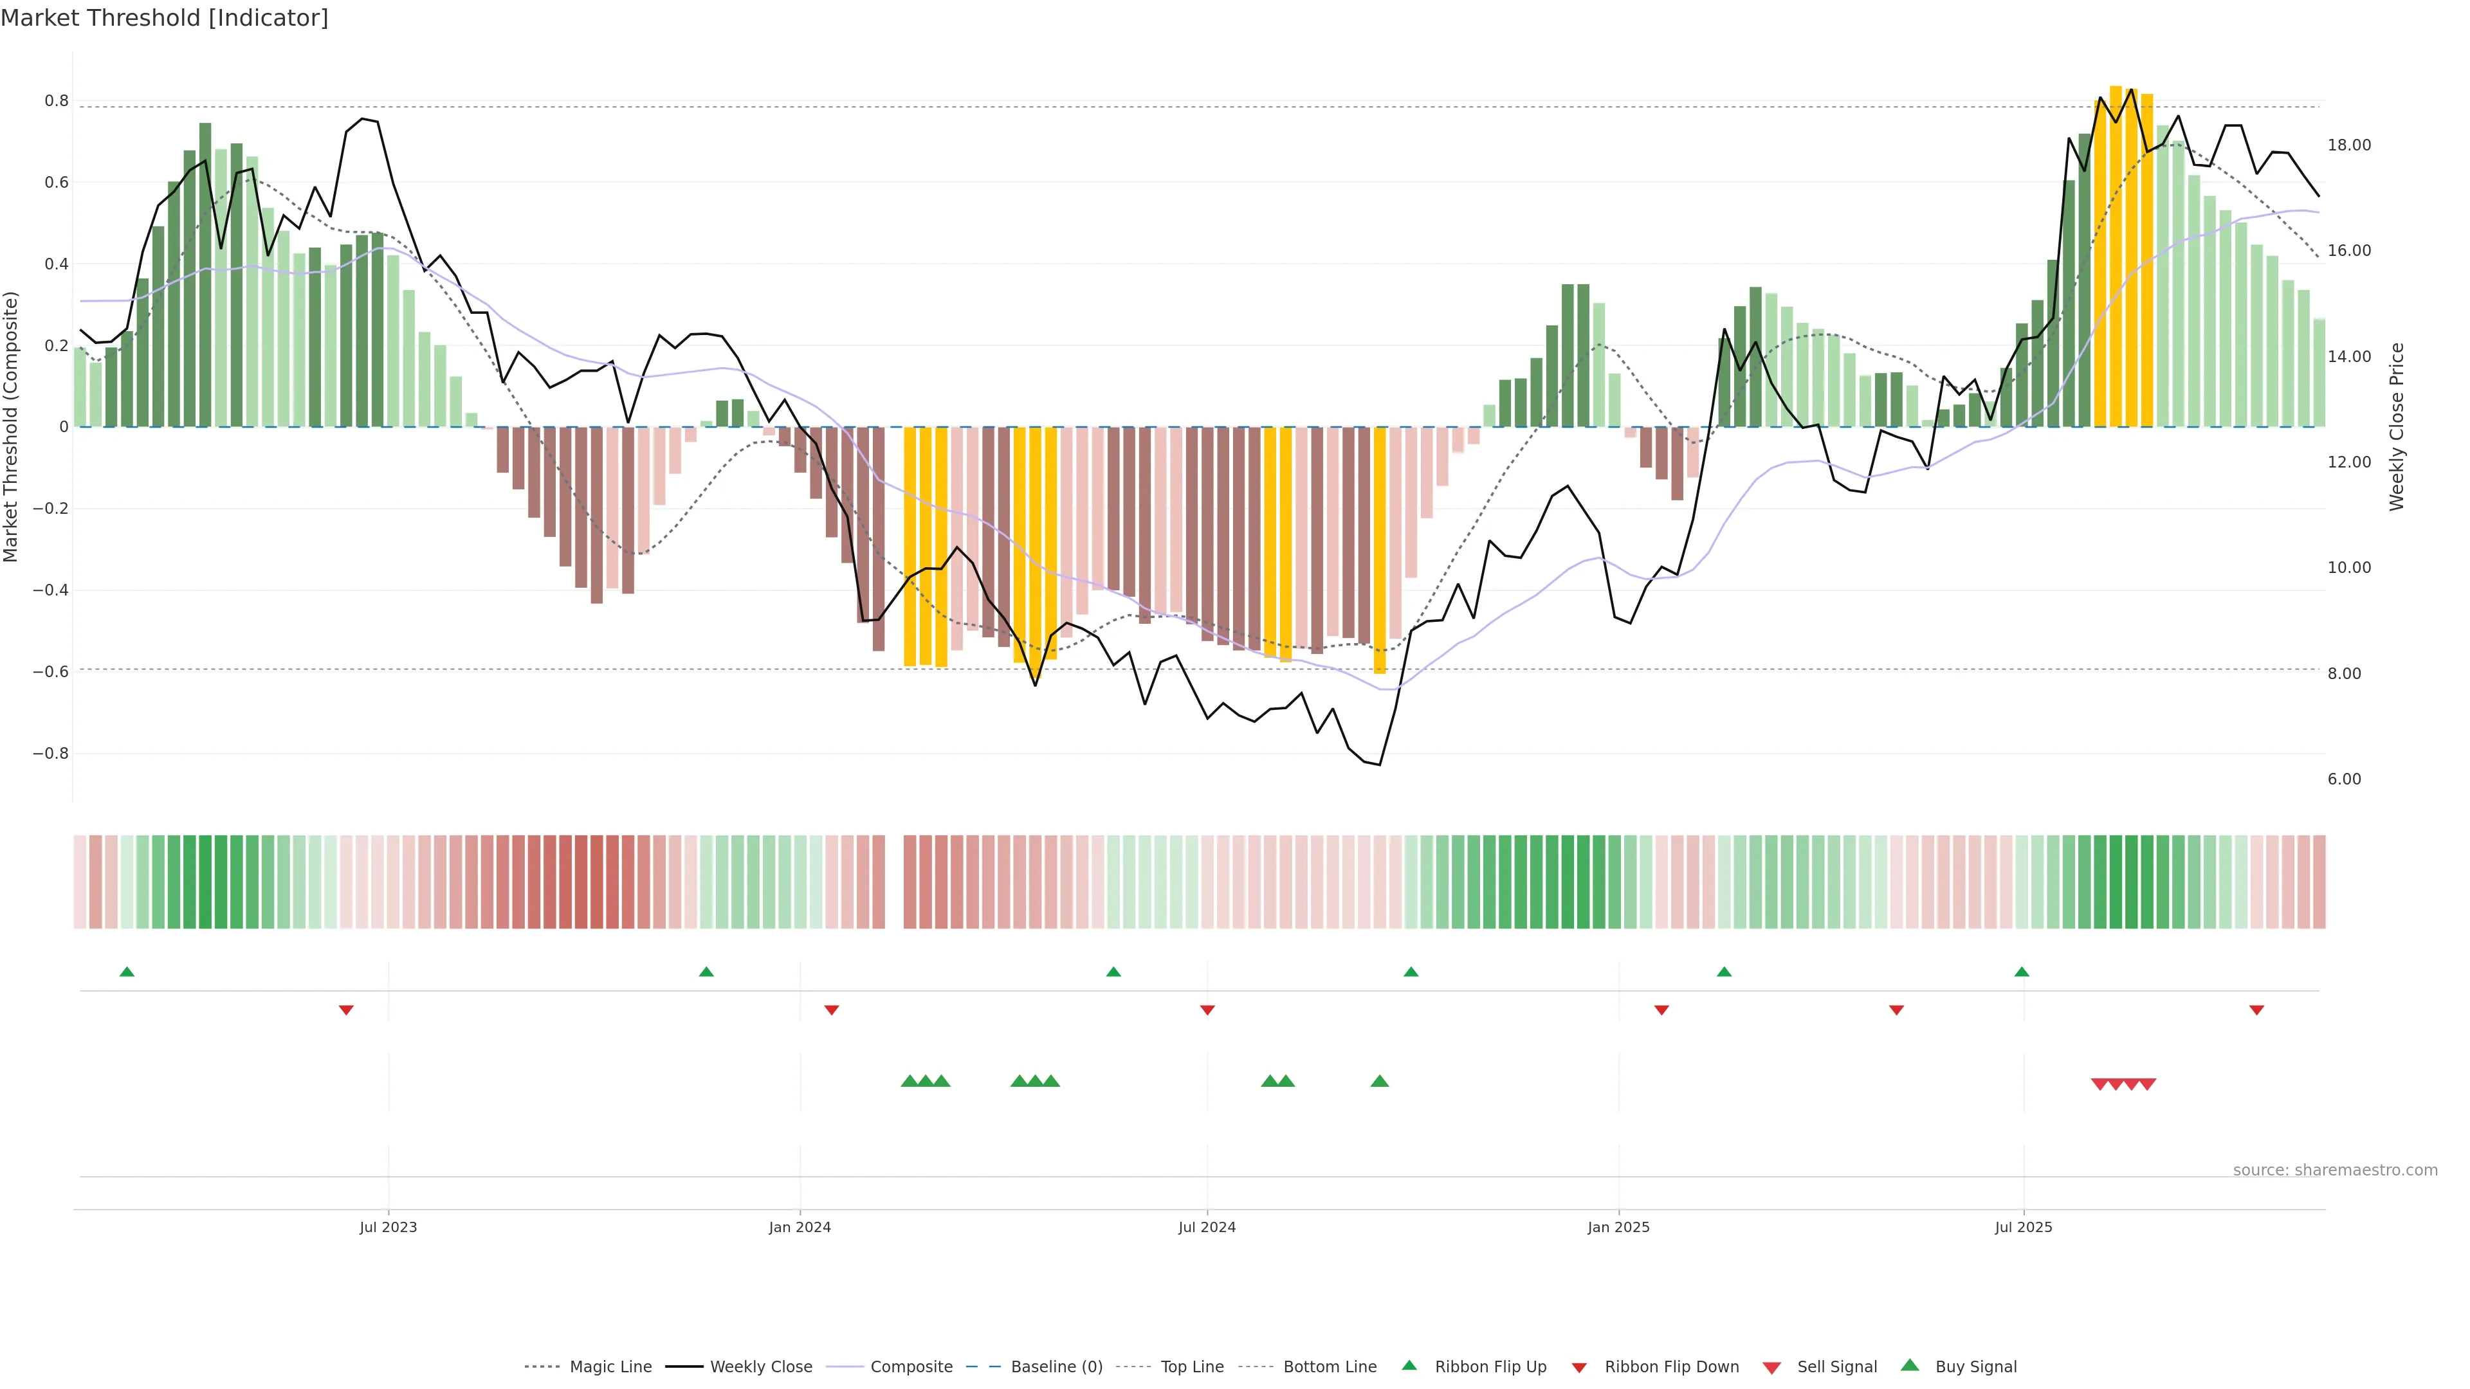
Task: Click the Magic Line dotted legend sample
Action: pyautogui.click(x=542, y=1367)
